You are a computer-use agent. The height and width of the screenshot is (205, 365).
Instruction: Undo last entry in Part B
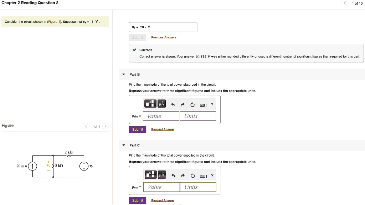(x=173, y=105)
